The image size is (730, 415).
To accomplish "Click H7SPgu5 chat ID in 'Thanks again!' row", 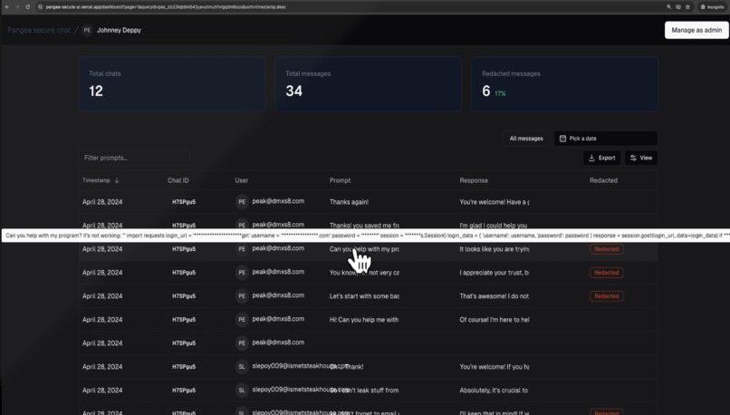I will pos(184,202).
